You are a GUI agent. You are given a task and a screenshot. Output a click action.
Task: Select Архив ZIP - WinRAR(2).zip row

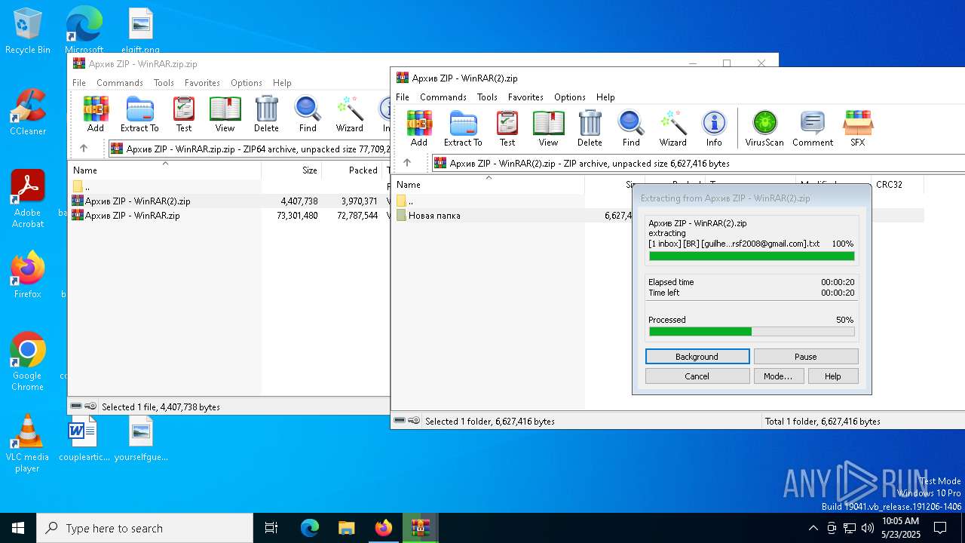[x=228, y=201]
